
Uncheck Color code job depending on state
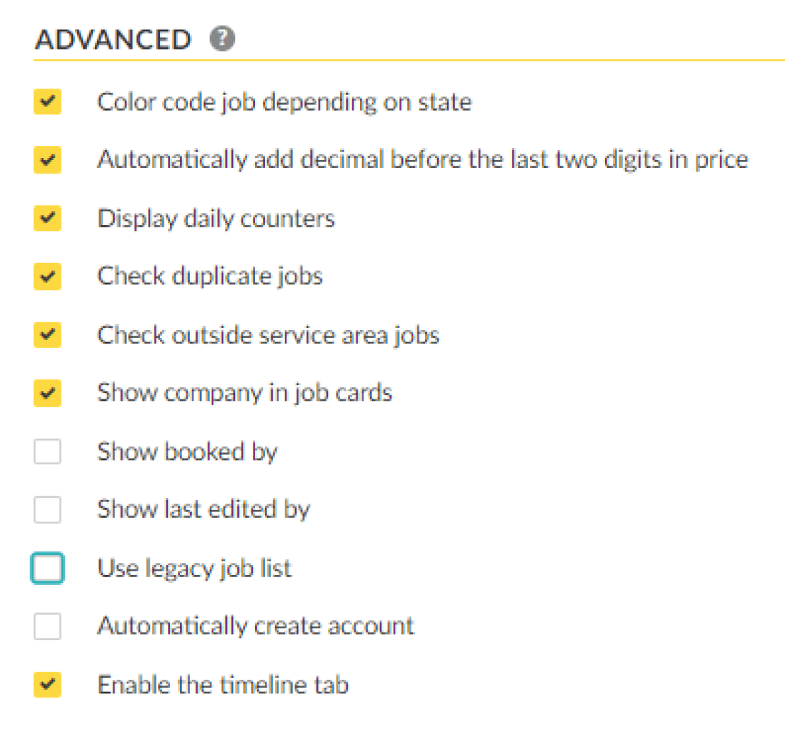pos(47,101)
